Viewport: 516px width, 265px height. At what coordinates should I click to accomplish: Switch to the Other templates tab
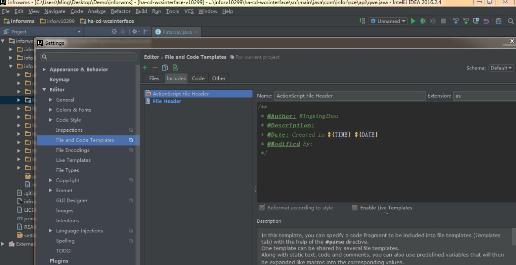pyautogui.click(x=219, y=78)
